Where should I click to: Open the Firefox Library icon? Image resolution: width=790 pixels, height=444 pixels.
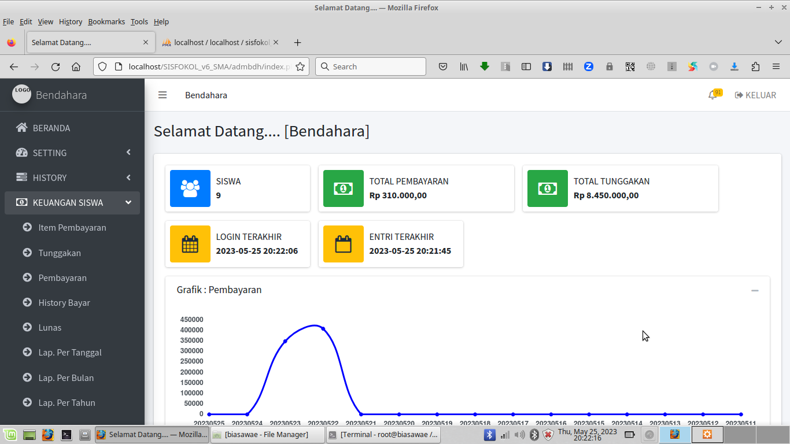[x=464, y=66]
